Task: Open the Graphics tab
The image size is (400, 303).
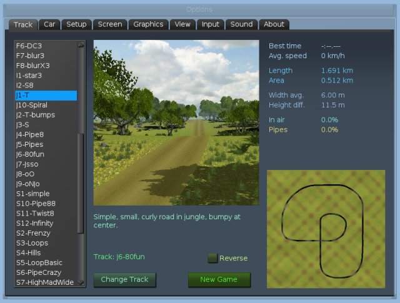Action: tap(148, 24)
